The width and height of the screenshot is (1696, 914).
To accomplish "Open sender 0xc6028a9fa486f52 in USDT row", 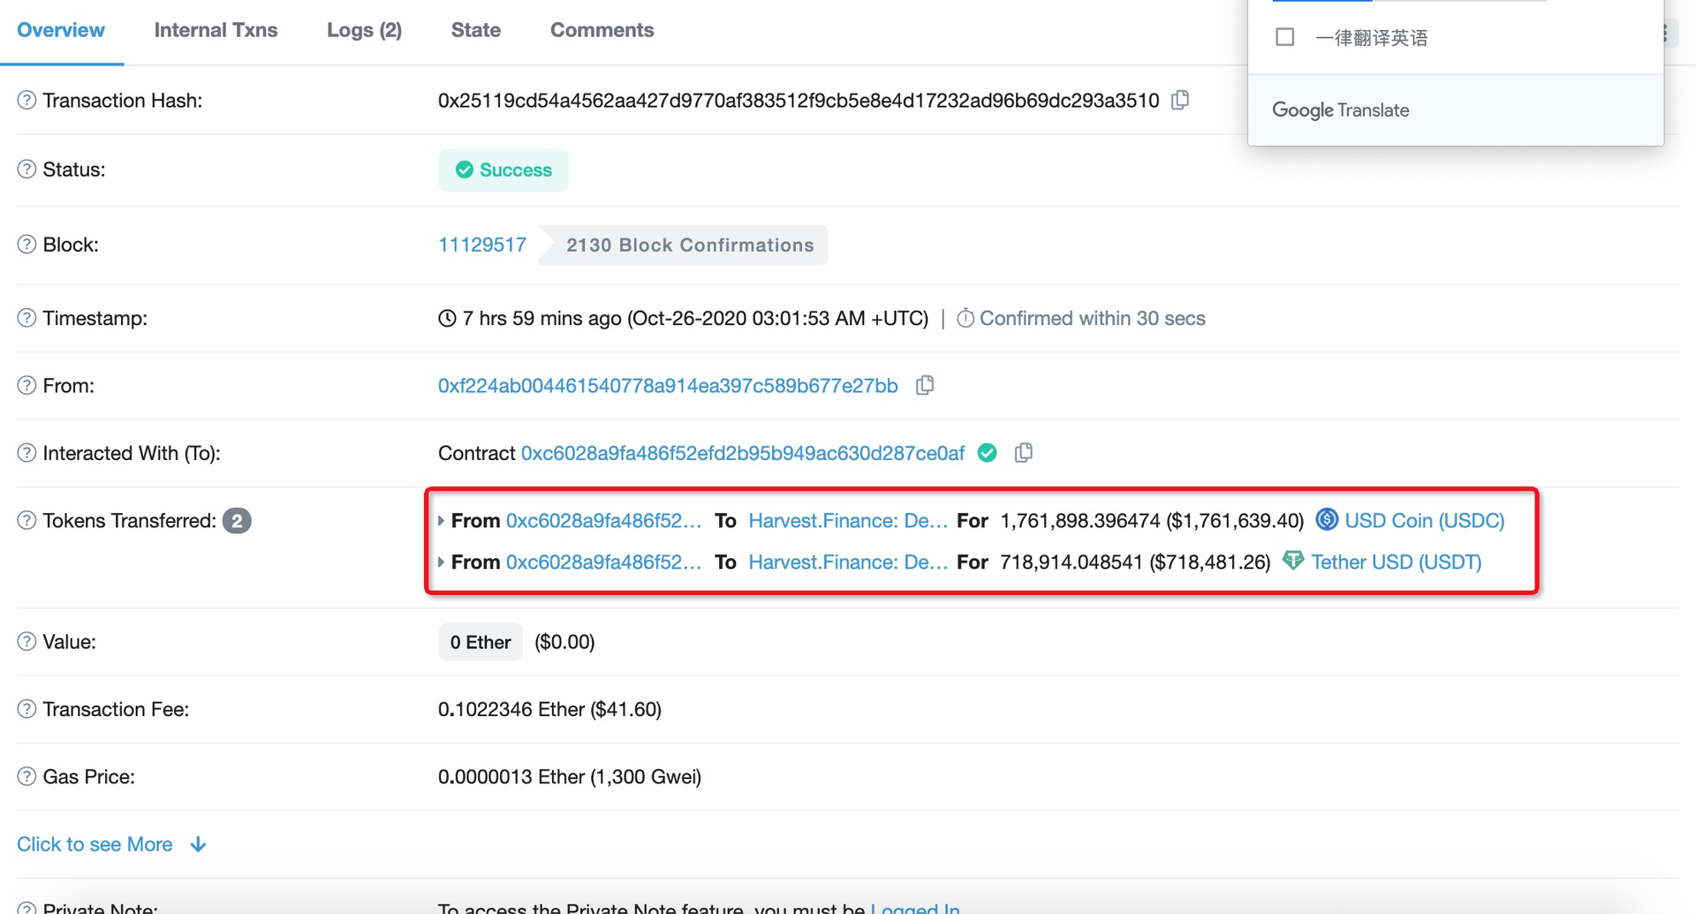I will click(604, 562).
